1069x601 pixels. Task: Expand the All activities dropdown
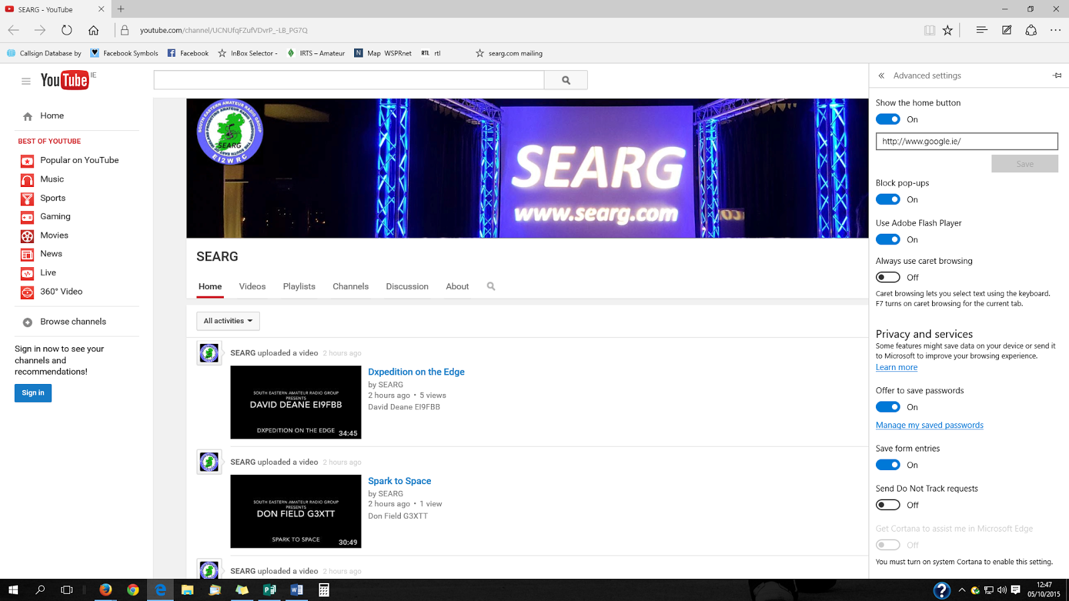pos(228,321)
